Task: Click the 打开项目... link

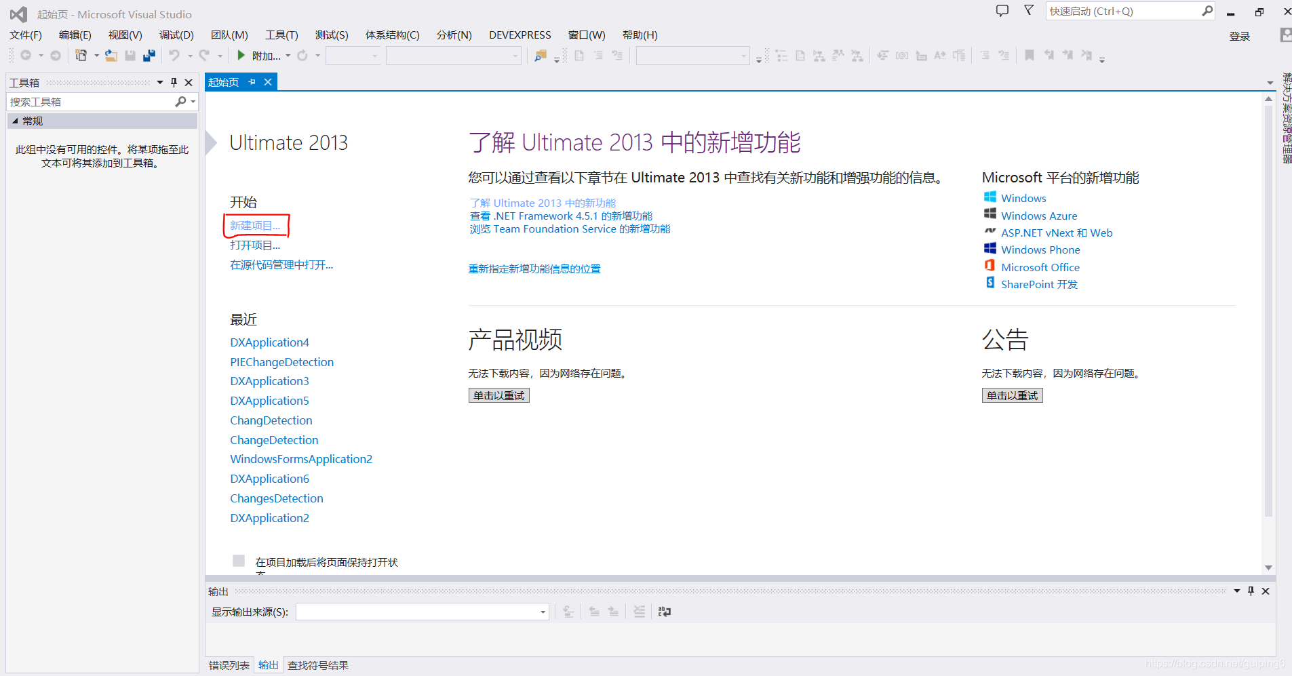Action: pyautogui.click(x=255, y=245)
